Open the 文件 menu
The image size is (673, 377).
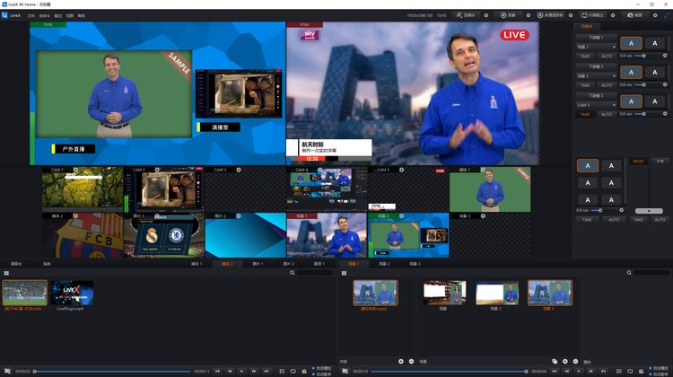tap(31, 15)
